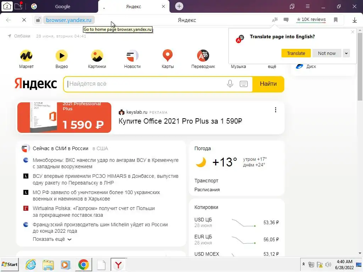Image resolution: width=363 pixels, height=272 pixels.
Task: Click the Not now button
Action: coord(326,53)
